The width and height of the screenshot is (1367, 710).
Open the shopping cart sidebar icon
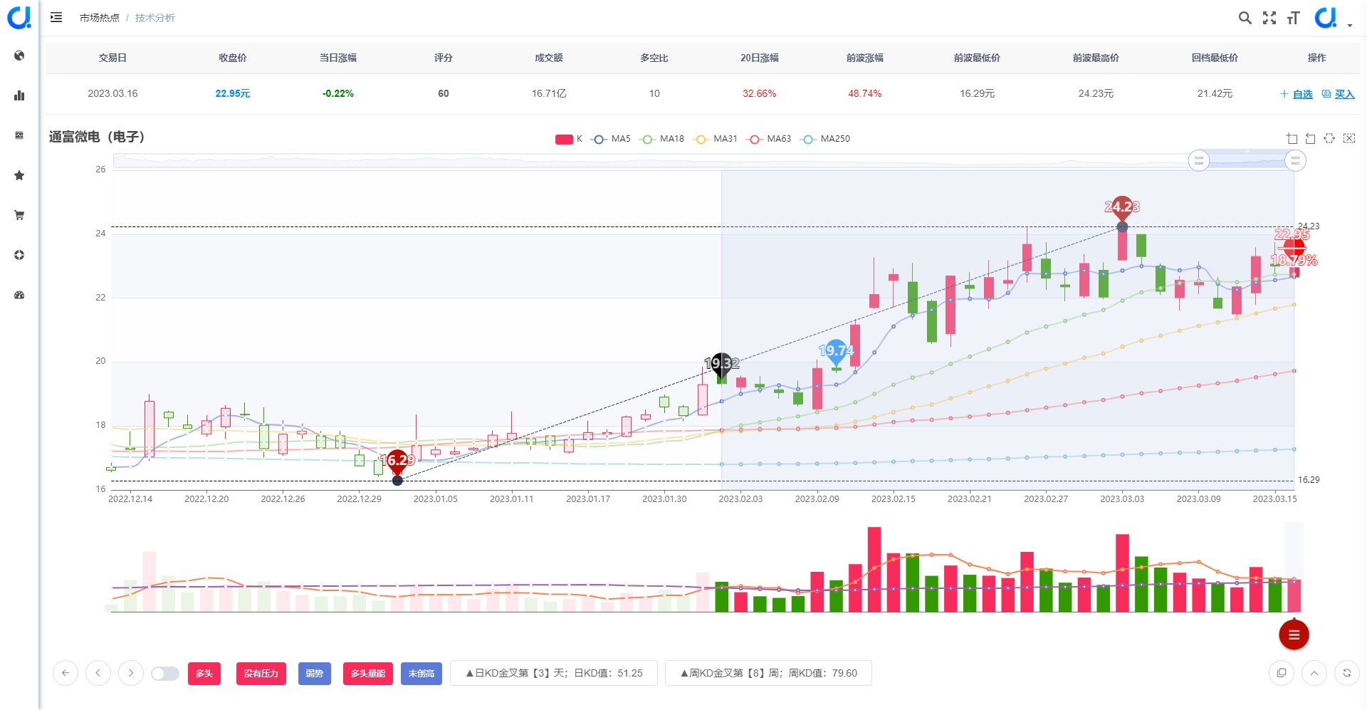click(19, 215)
